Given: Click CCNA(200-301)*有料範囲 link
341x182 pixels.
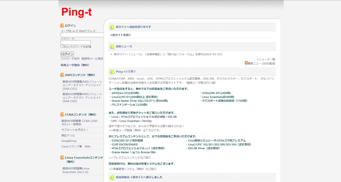Looking at the screenshot, I should (x=127, y=141).
